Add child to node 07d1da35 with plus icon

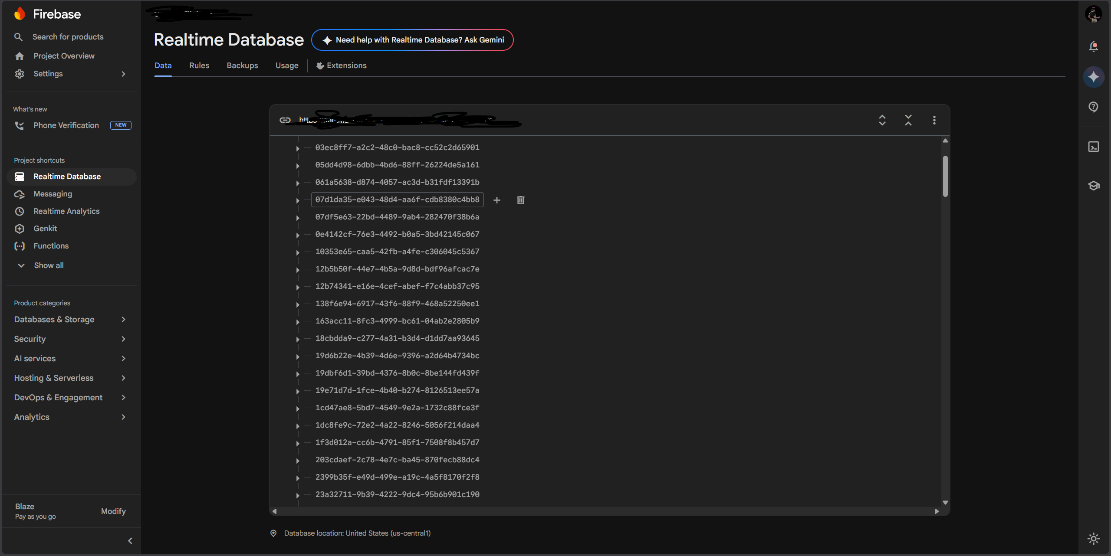pos(497,200)
